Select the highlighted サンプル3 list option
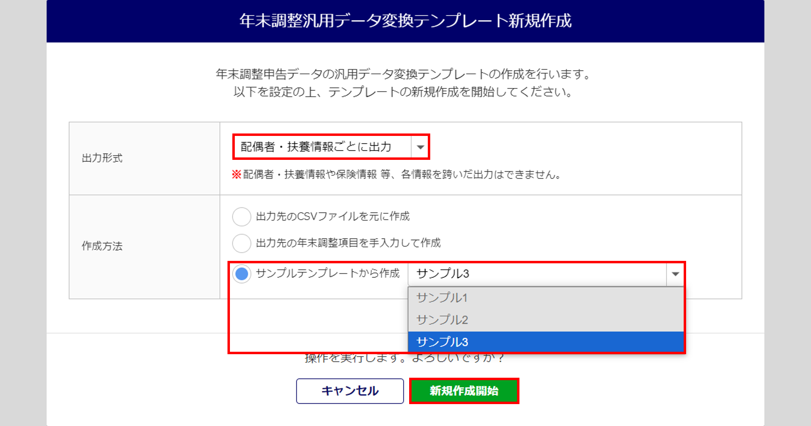Image resolution: width=811 pixels, height=426 pixels. (x=442, y=342)
